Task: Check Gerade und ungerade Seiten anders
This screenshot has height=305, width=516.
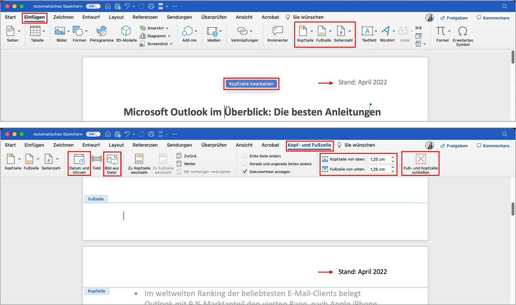Action: click(245, 164)
